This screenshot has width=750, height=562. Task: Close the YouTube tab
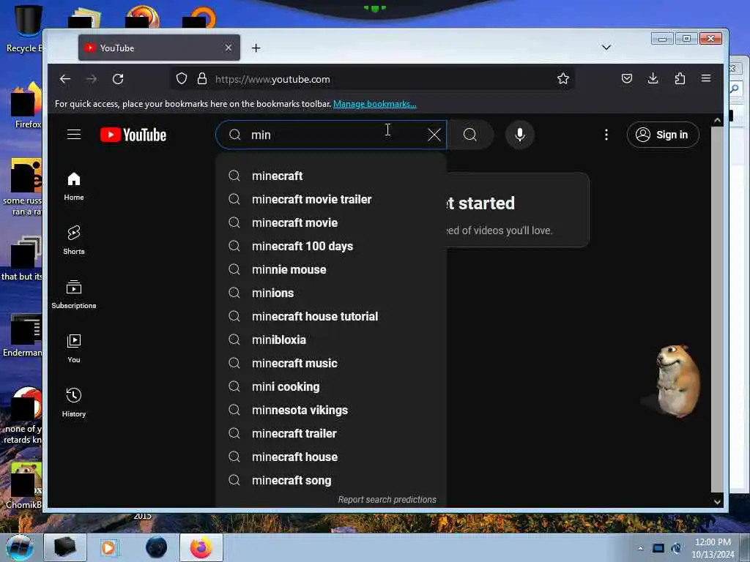[x=229, y=48]
